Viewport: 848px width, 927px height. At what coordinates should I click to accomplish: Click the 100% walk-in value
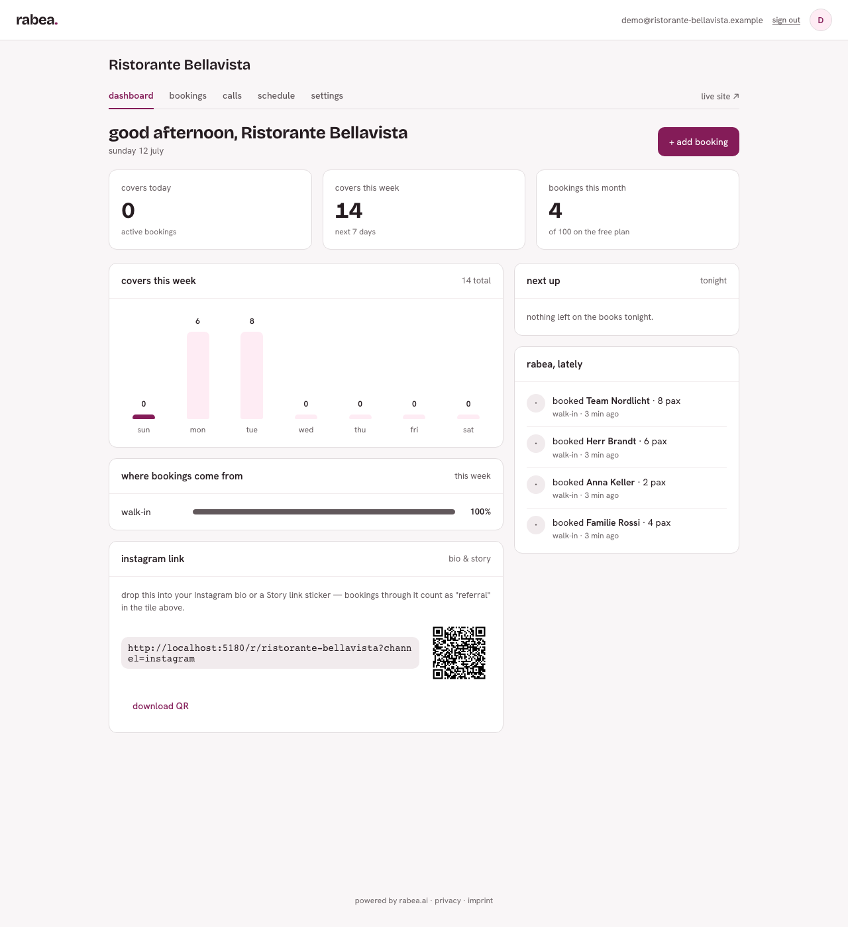point(480,512)
